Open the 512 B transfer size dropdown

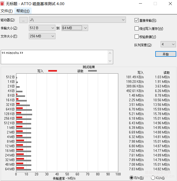pos(42,28)
